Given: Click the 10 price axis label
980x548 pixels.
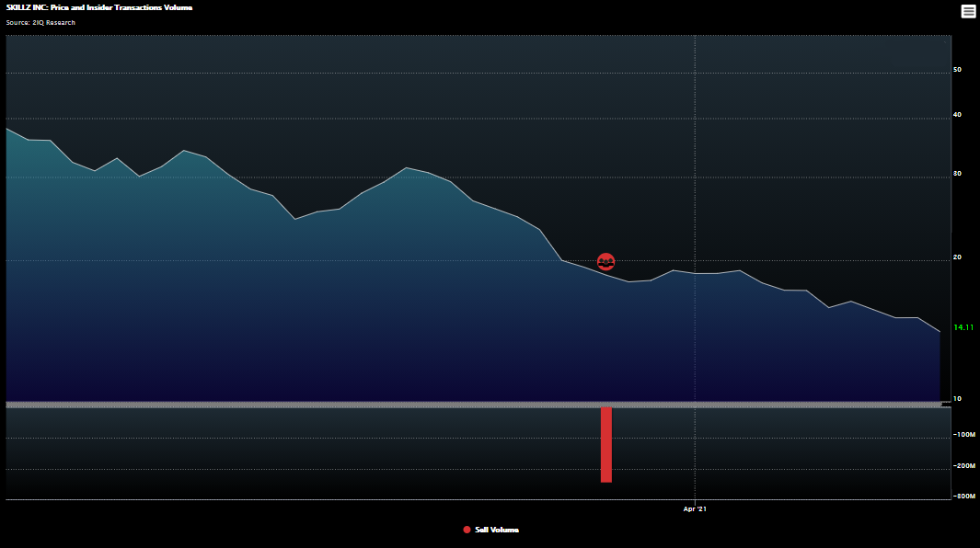Looking at the screenshot, I should coord(957,399).
